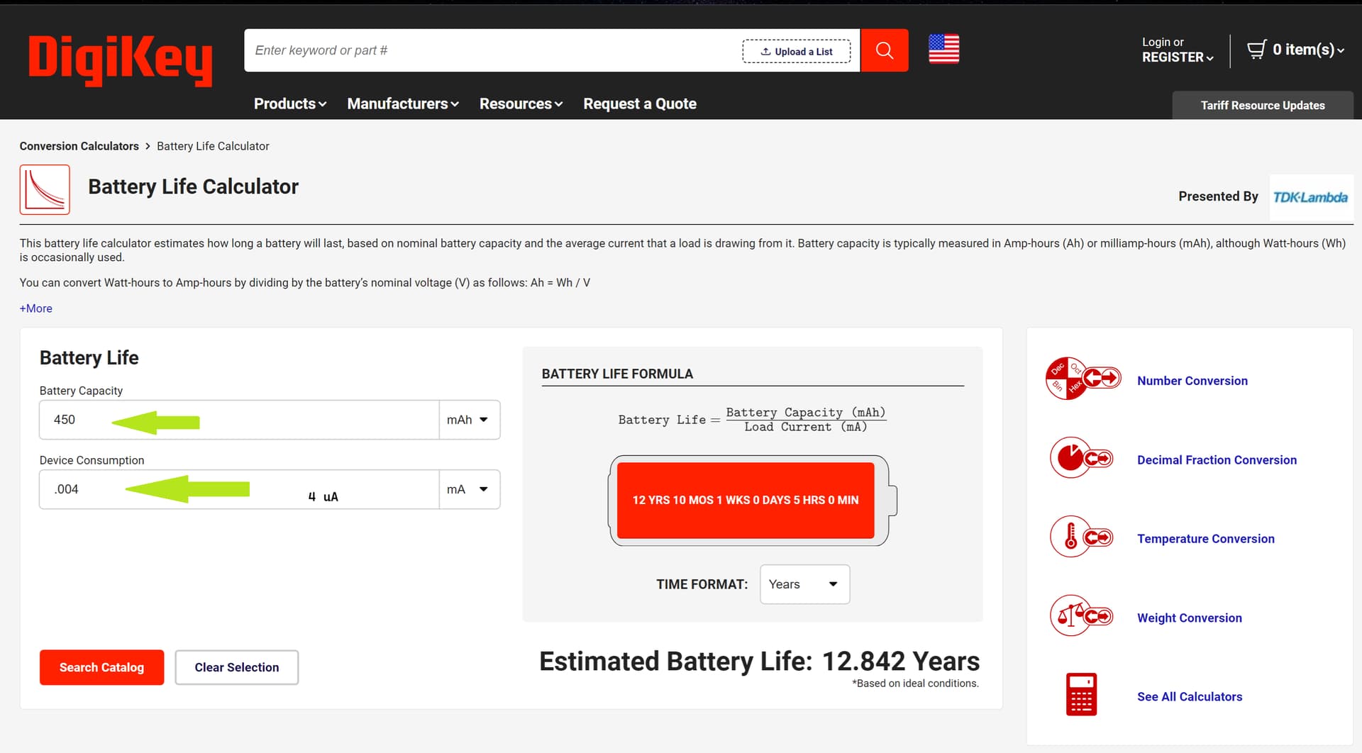Expand the Products menu
1362x753 pixels.
coord(290,104)
